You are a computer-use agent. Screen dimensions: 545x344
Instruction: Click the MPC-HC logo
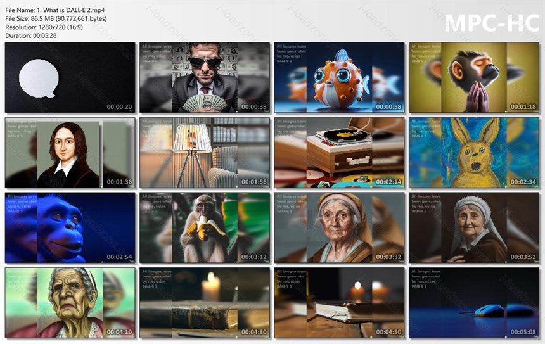click(x=492, y=23)
